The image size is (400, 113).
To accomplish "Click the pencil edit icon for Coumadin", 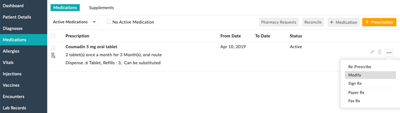I will pyautogui.click(x=372, y=52).
